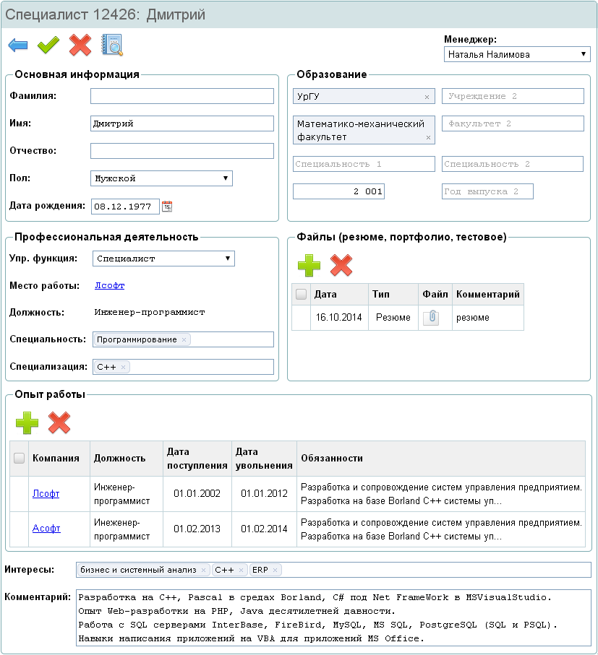Open the Асофт company link
Screen dimensions: 598x655
[46, 529]
